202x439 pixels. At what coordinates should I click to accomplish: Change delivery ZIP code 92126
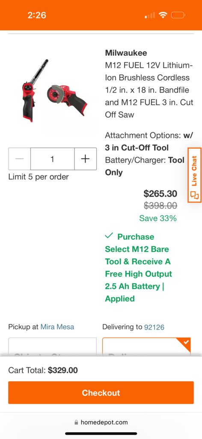click(x=154, y=327)
